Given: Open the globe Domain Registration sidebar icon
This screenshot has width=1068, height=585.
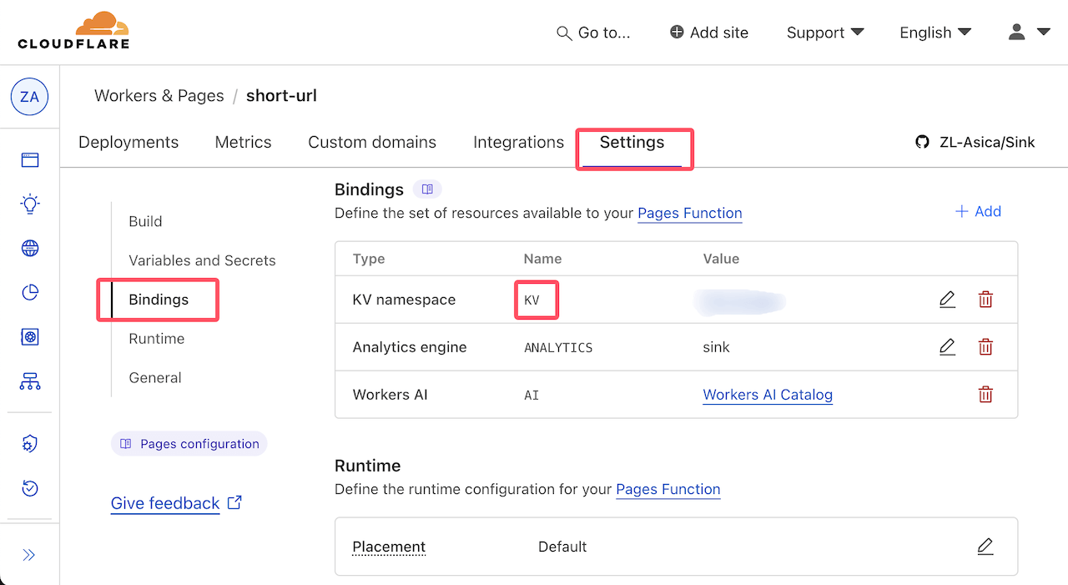Looking at the screenshot, I should [x=30, y=248].
